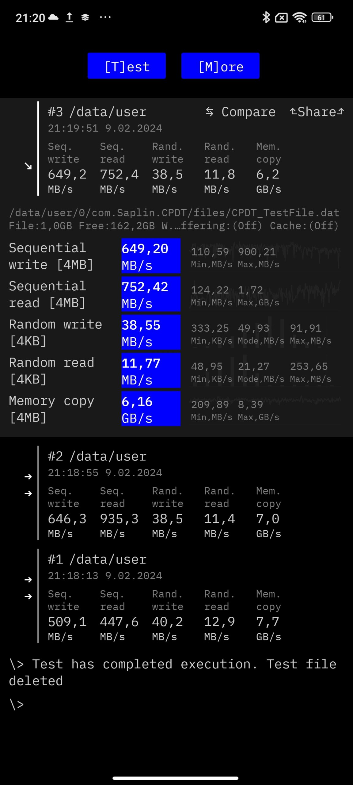Expand result #1 using the top arrow
The image size is (353, 785).
[28, 580]
